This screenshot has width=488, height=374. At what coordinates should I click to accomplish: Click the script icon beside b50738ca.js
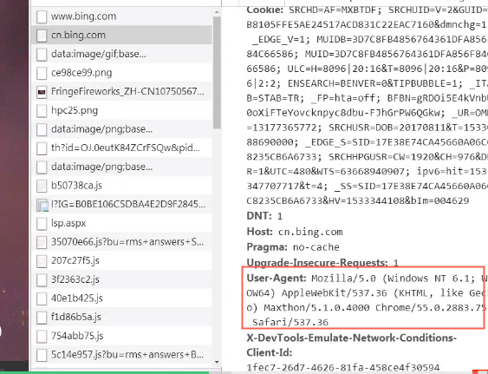(42, 186)
